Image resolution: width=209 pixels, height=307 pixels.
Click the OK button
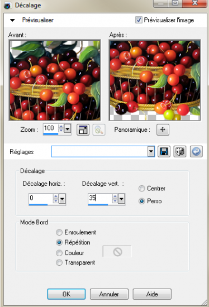point(66,294)
